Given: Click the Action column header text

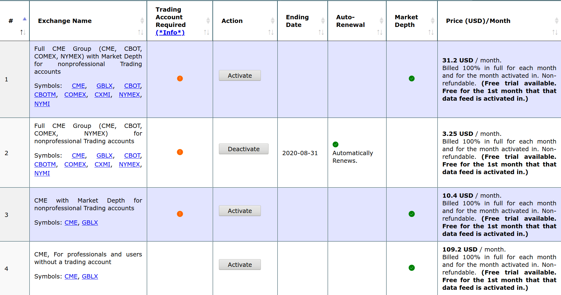Looking at the screenshot, I should click(x=232, y=21).
